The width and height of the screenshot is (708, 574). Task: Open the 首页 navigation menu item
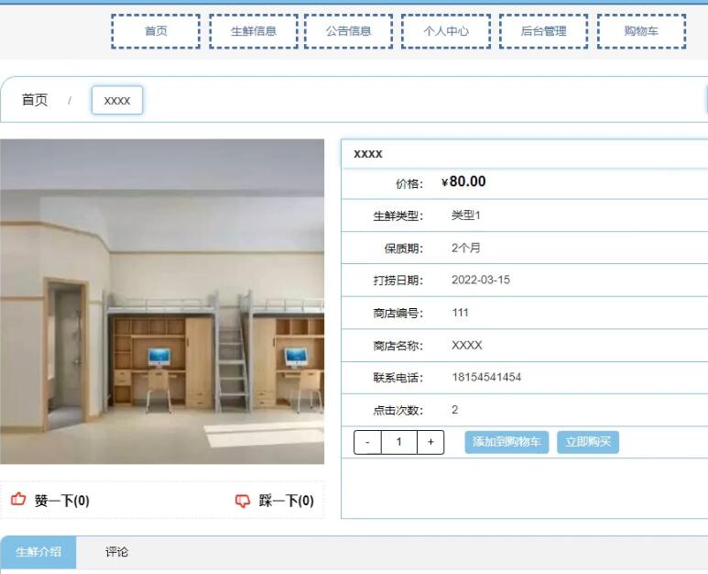[156, 31]
